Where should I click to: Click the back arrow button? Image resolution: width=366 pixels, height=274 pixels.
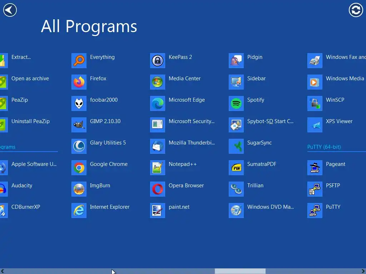pos(10,10)
